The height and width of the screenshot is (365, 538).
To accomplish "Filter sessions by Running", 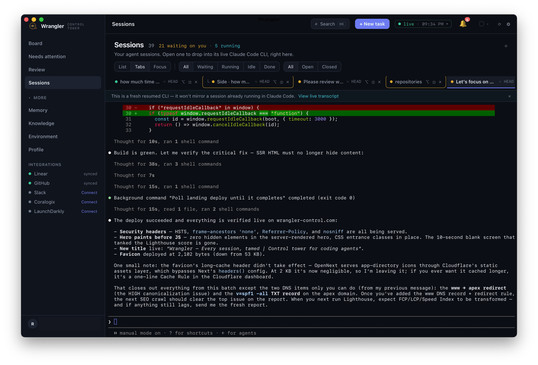I will [230, 67].
